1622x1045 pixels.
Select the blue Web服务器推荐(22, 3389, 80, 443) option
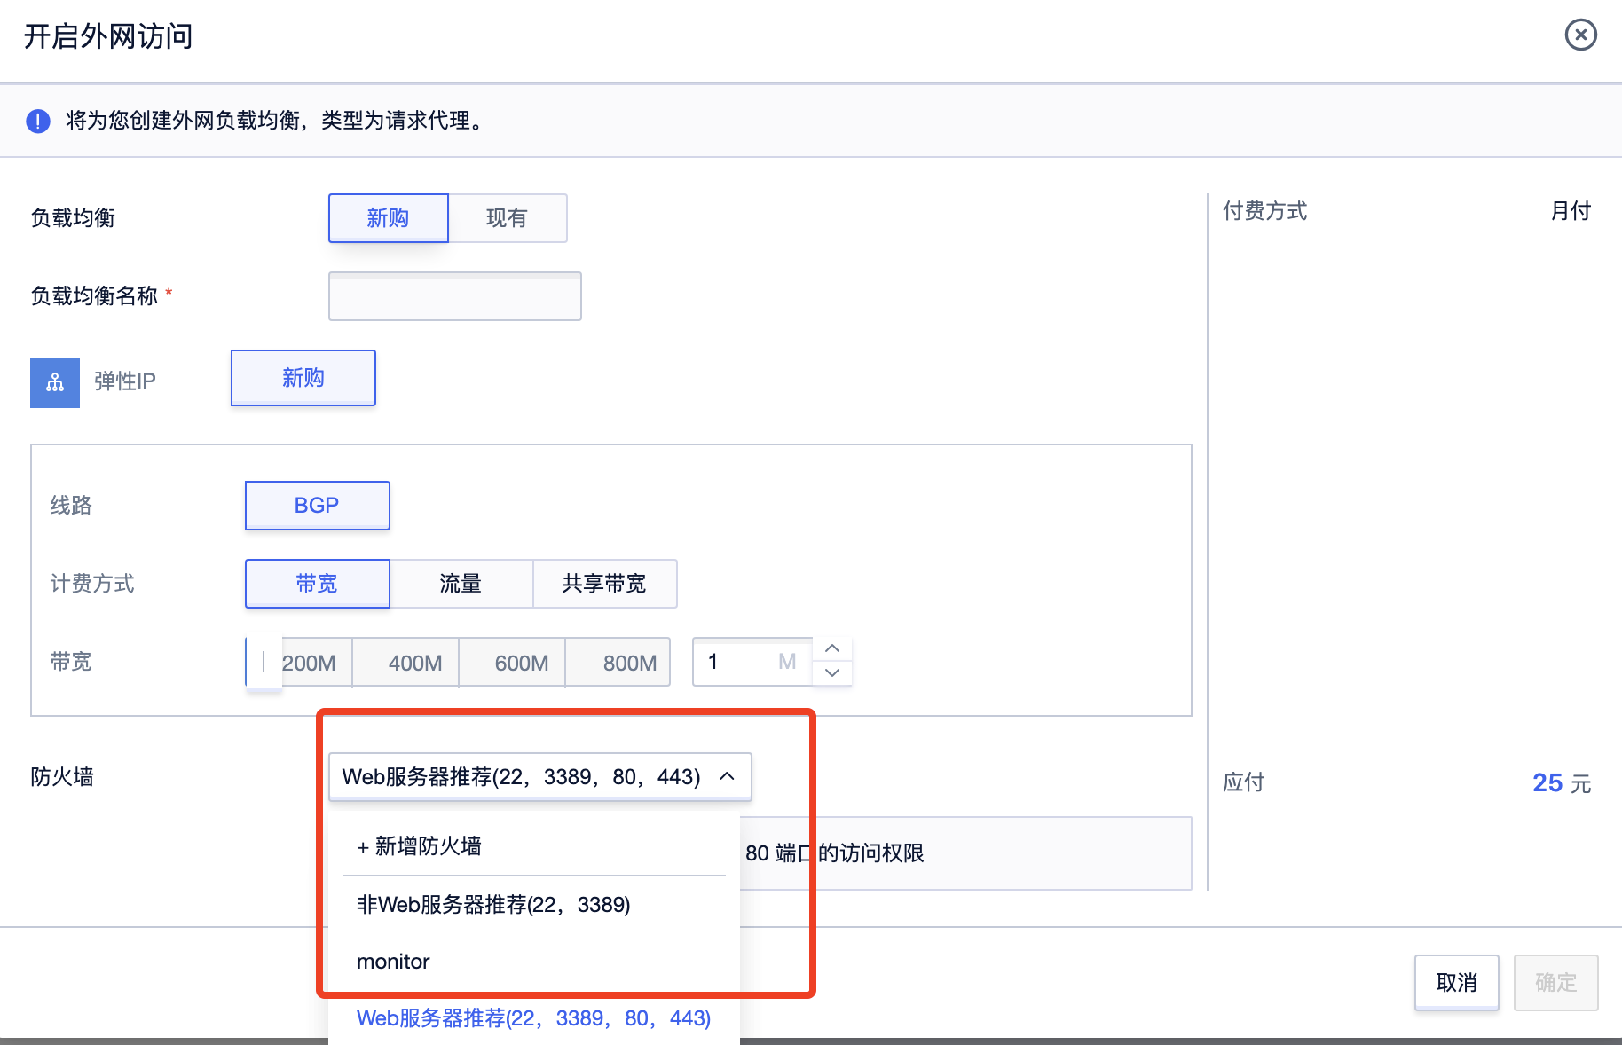(533, 1018)
